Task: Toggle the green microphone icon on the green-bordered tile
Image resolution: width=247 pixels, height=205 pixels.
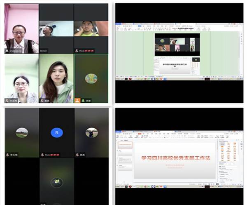Action: click(x=83, y=100)
